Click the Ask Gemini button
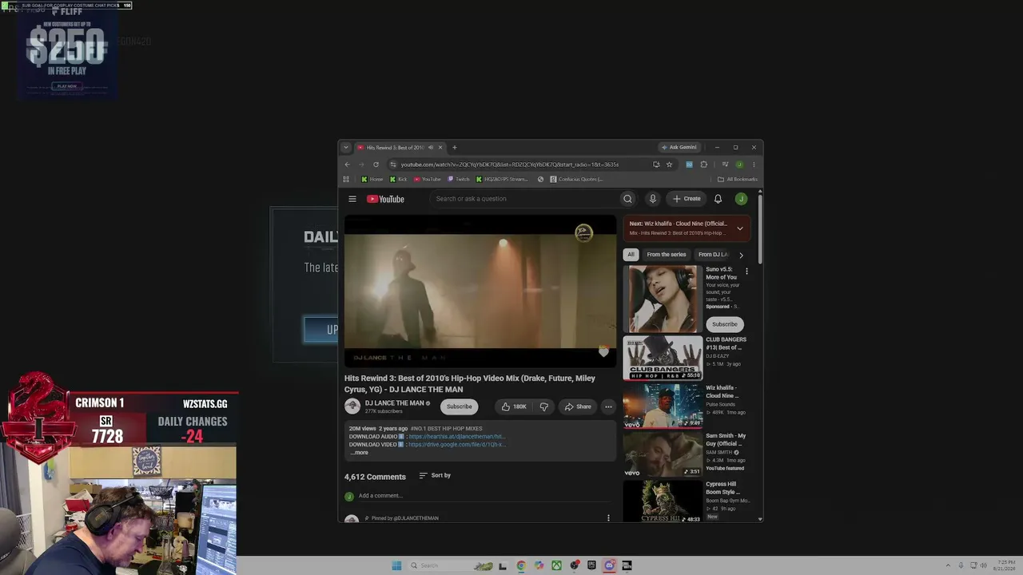 pyautogui.click(x=679, y=148)
